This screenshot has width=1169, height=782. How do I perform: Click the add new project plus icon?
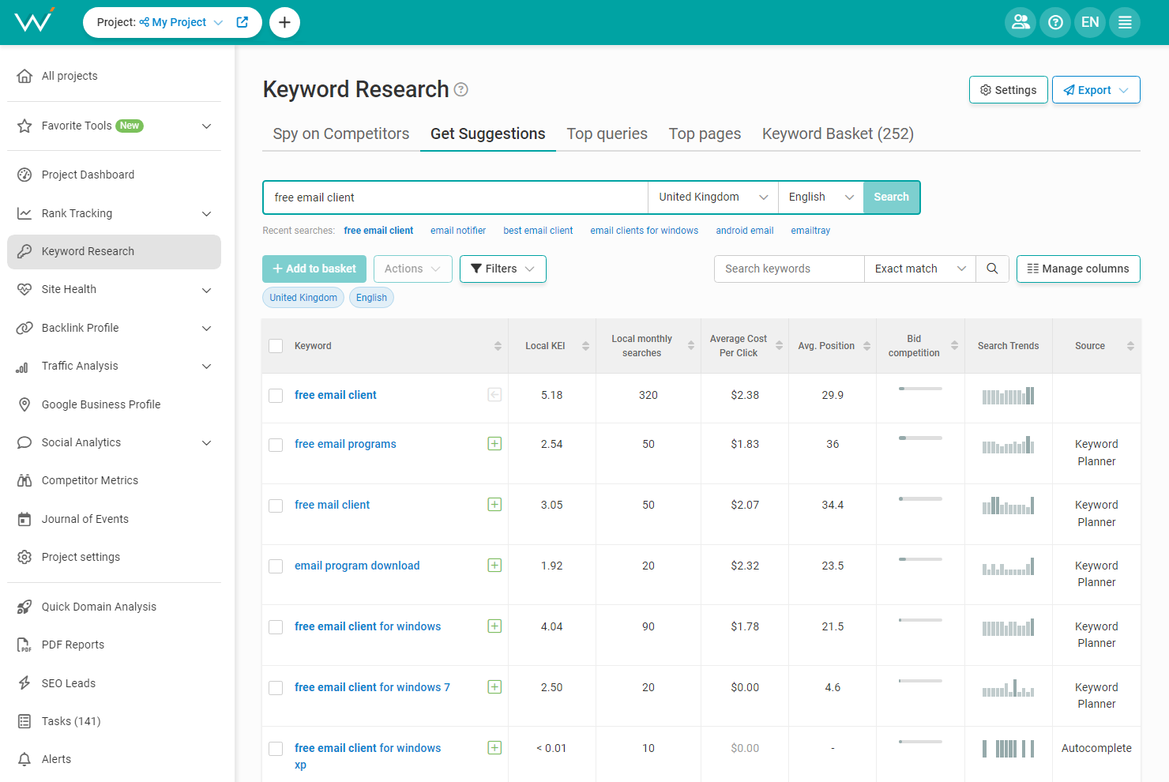point(284,22)
